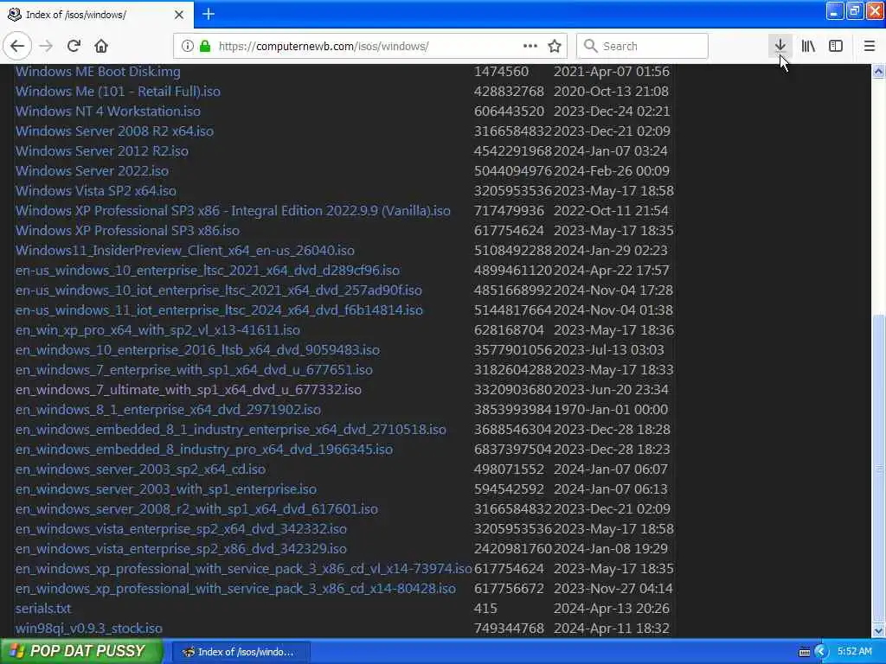Open Windows XP Integral Edition (Vanilla).iso link
The height and width of the screenshot is (664, 886).
pos(233,211)
